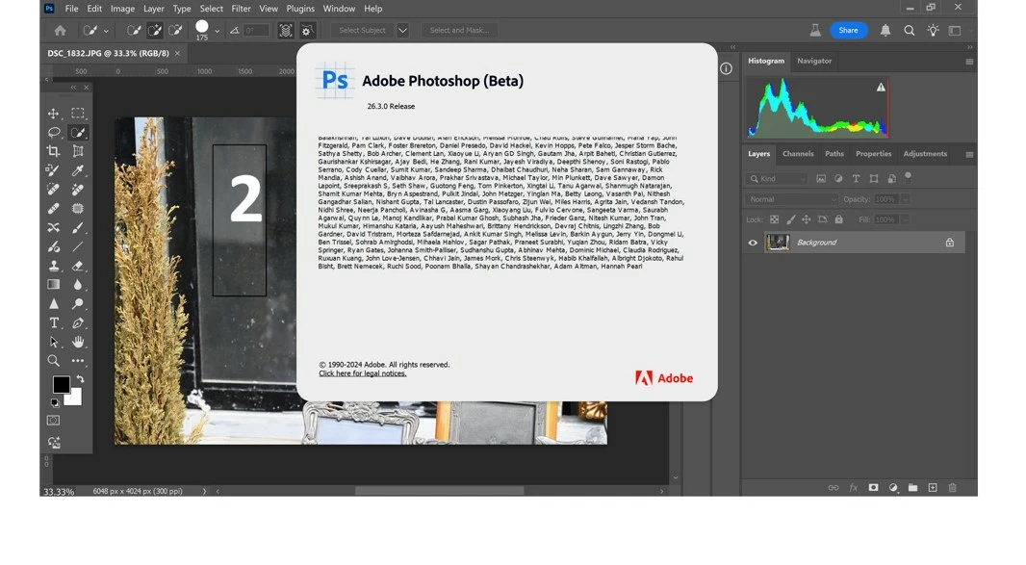Toggle Lock transparent pixels
Viewport: 1026px width, 565px height.
pyautogui.click(x=774, y=219)
